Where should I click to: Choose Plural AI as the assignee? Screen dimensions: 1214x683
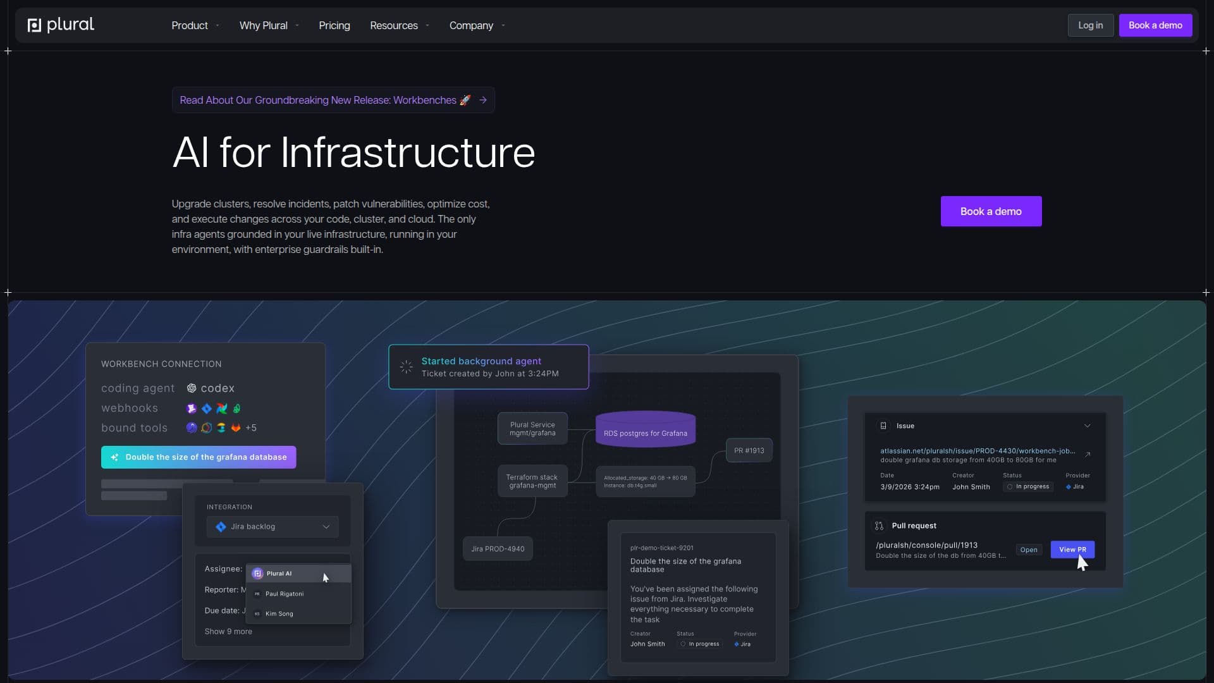click(x=298, y=574)
